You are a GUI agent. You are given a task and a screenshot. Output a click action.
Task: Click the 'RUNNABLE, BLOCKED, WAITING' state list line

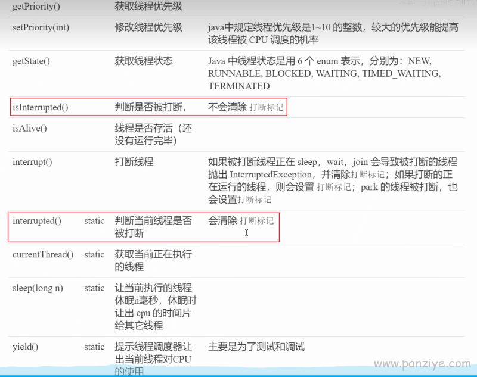[x=324, y=73]
